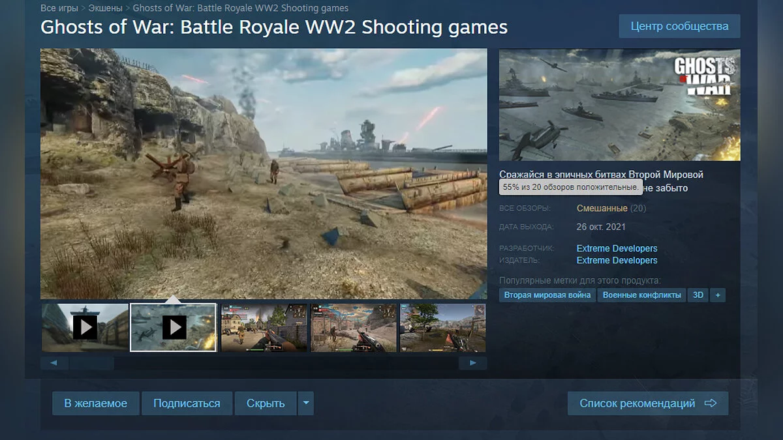Click the Скрыть button

click(266, 403)
